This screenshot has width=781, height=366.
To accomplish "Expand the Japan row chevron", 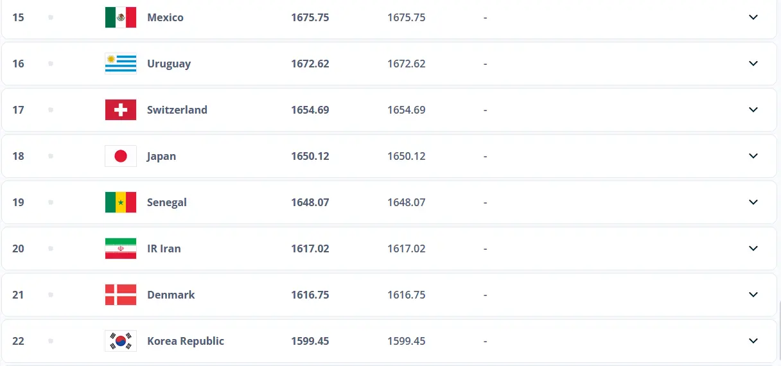I will 753,156.
